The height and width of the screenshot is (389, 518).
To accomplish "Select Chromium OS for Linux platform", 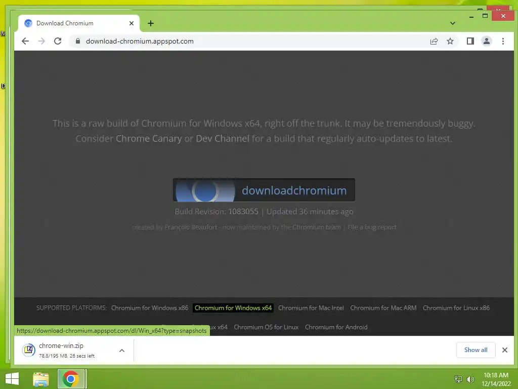I will point(266,327).
